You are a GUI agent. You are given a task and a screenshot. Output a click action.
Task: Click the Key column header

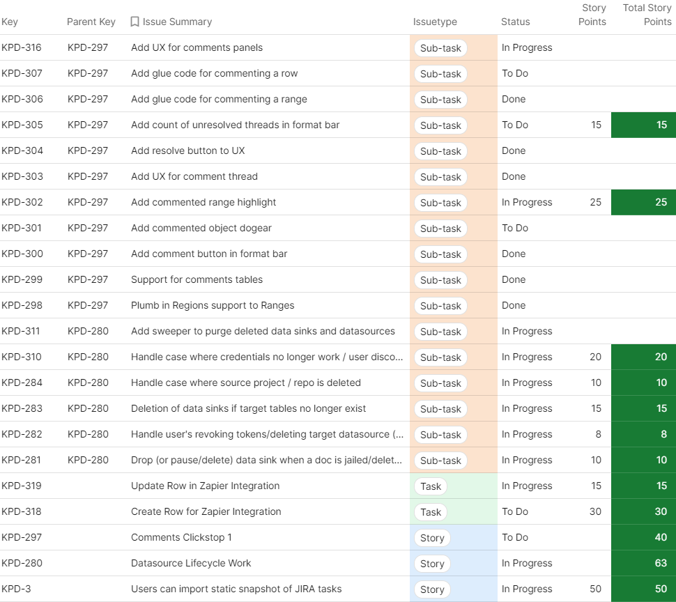(10, 22)
